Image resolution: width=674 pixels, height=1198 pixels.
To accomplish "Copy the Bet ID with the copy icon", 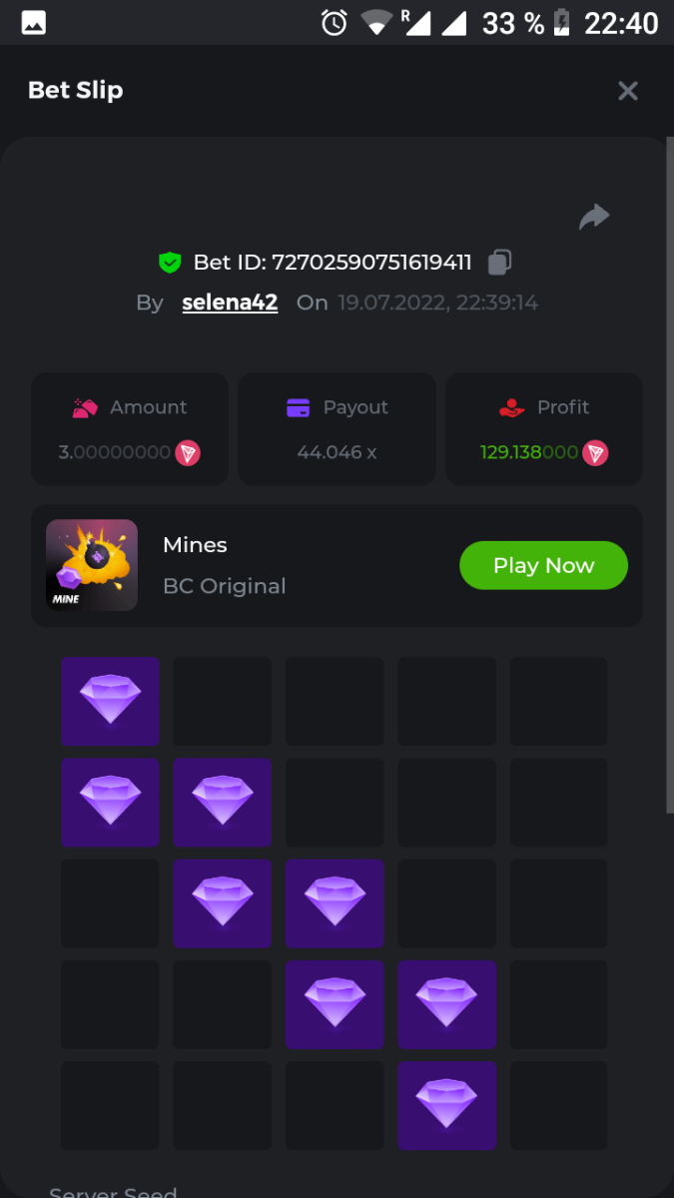I will pos(499,263).
